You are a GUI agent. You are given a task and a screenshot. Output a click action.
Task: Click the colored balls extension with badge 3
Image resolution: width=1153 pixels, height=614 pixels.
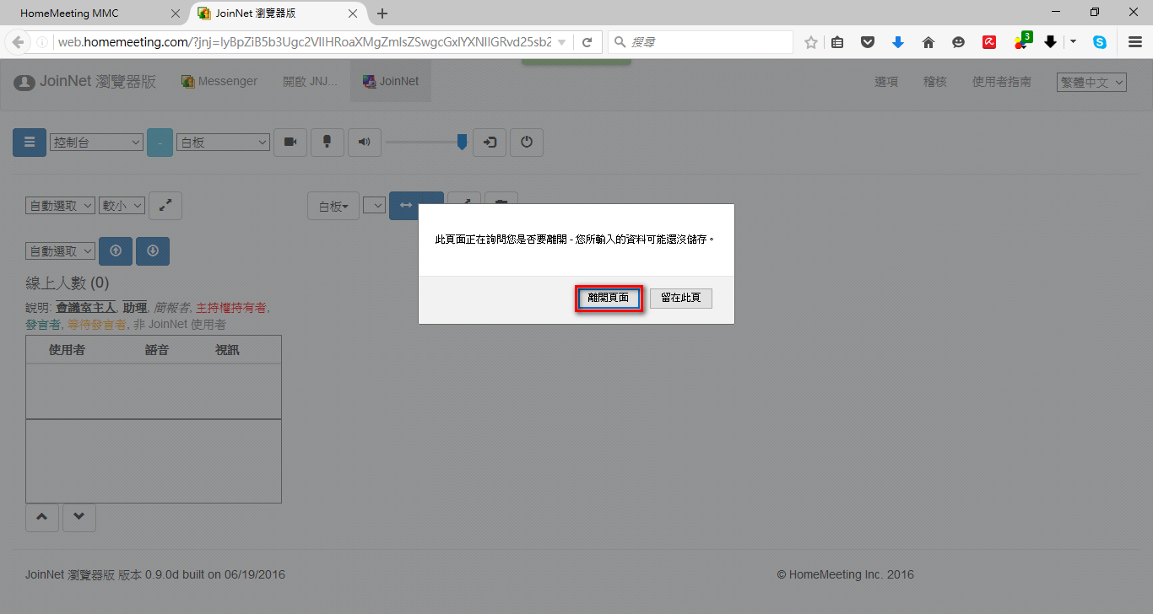(1022, 40)
